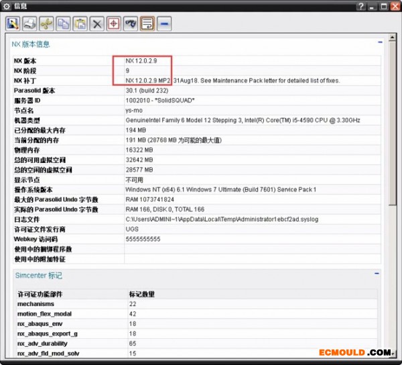Viewport: 402px width, 365px height.
Task: Click the Copy icon in toolbar
Action: click(x=63, y=24)
